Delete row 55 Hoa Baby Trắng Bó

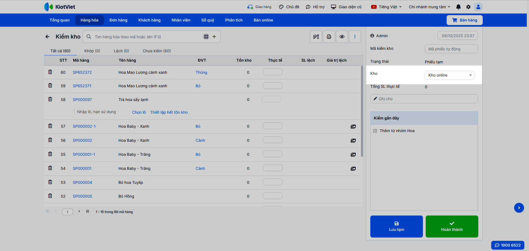50,154
